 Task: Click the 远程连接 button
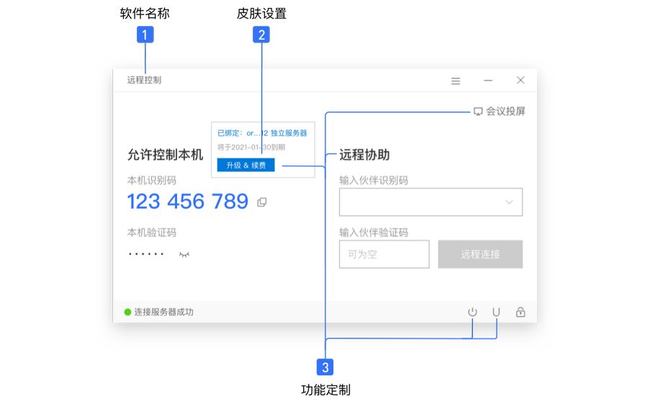(x=480, y=255)
